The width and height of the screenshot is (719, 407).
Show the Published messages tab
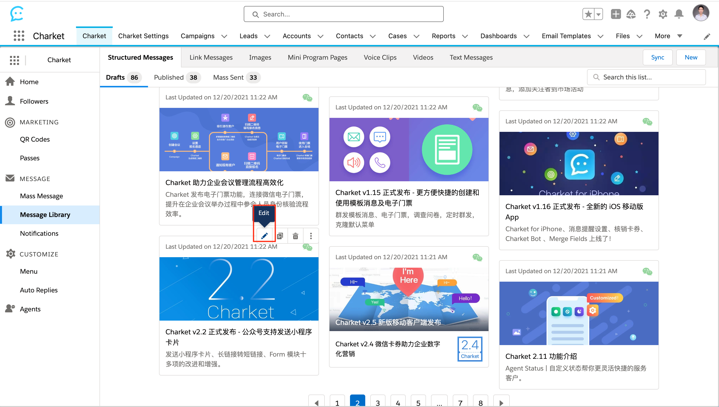click(177, 77)
